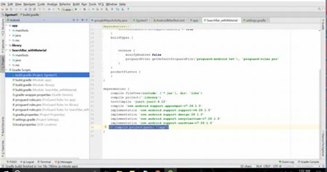Open the Event Log tool window
Viewport: 327px width, 172px height.
[x=286, y=162]
